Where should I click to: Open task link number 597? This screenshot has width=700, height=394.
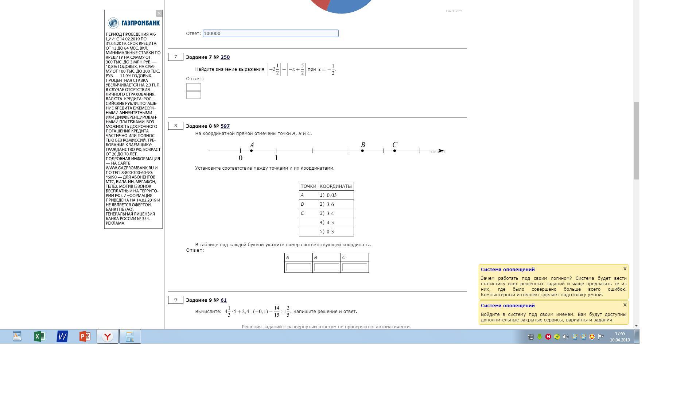tap(225, 126)
